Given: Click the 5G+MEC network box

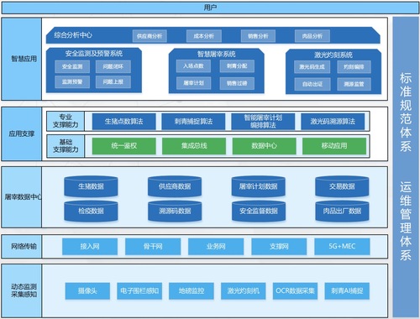Looking at the screenshot, I should [342, 247].
